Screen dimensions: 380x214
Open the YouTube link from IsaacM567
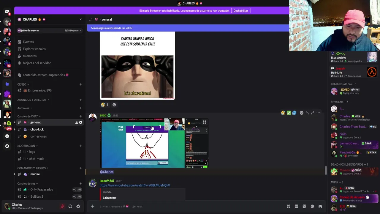(135, 185)
